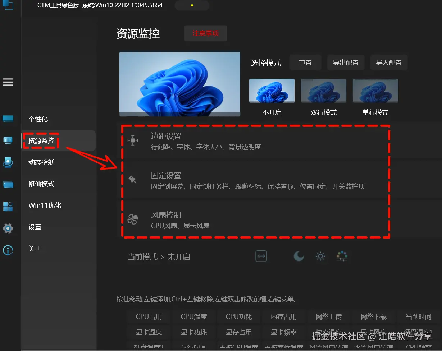Screen dimensions: 442x351
Task: Click the info icon beside 关于
Action: pyautogui.click(x=8, y=250)
